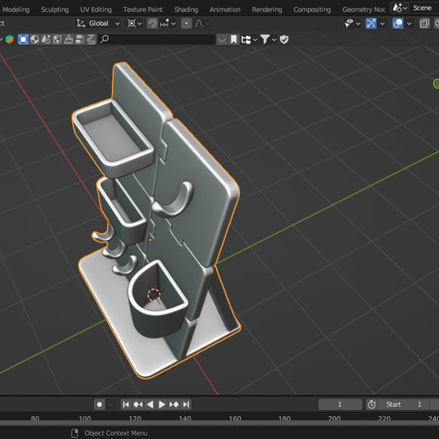Click the globe world filter icon
The height and width of the screenshot is (439, 439).
coord(57,39)
